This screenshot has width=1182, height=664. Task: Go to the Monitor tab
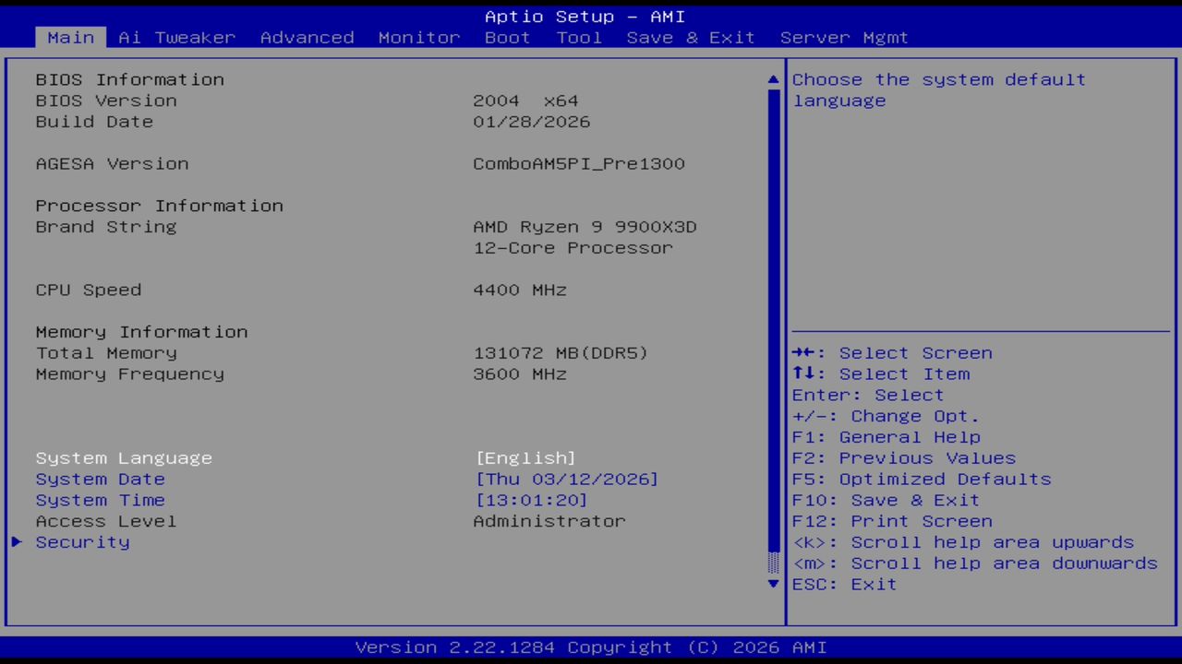pos(419,38)
